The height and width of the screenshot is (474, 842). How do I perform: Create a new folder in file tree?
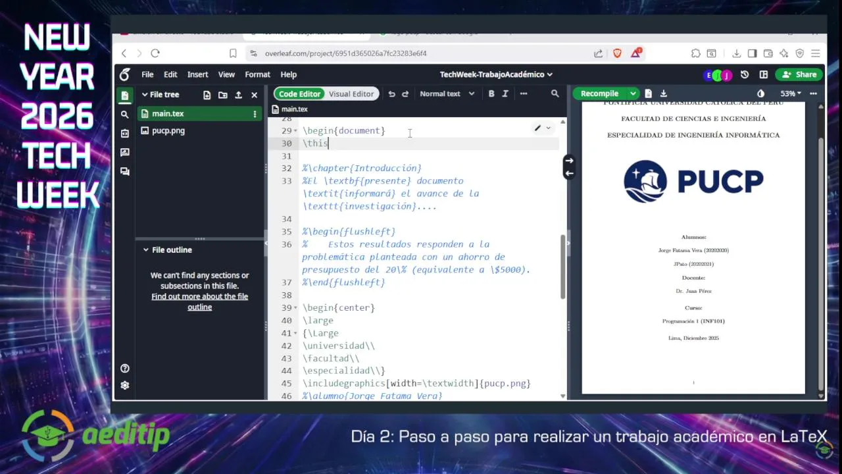[x=222, y=95]
